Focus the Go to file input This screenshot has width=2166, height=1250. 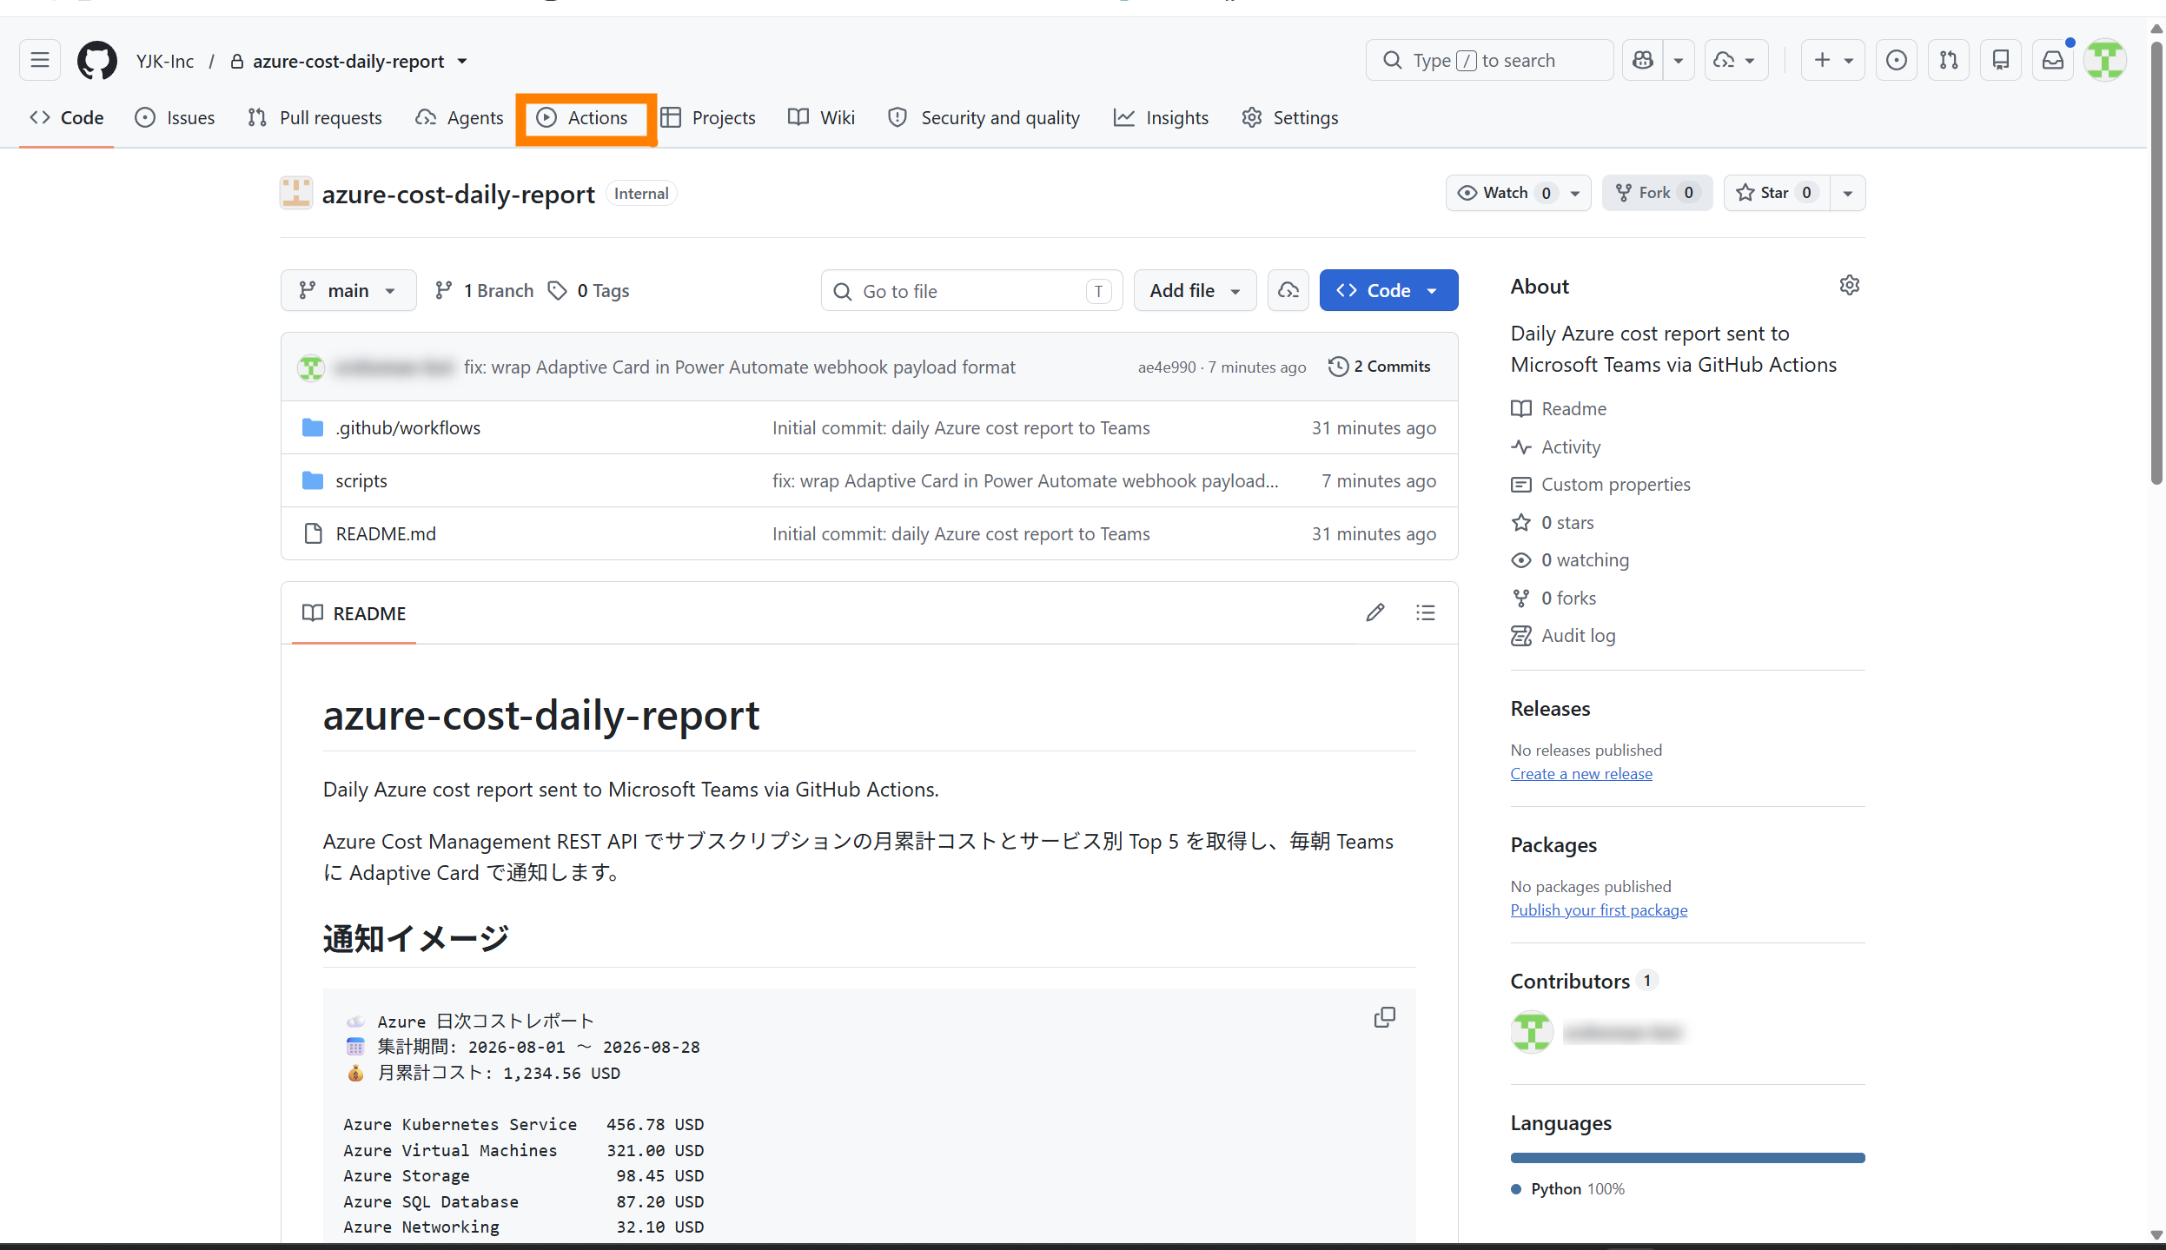[x=971, y=291]
